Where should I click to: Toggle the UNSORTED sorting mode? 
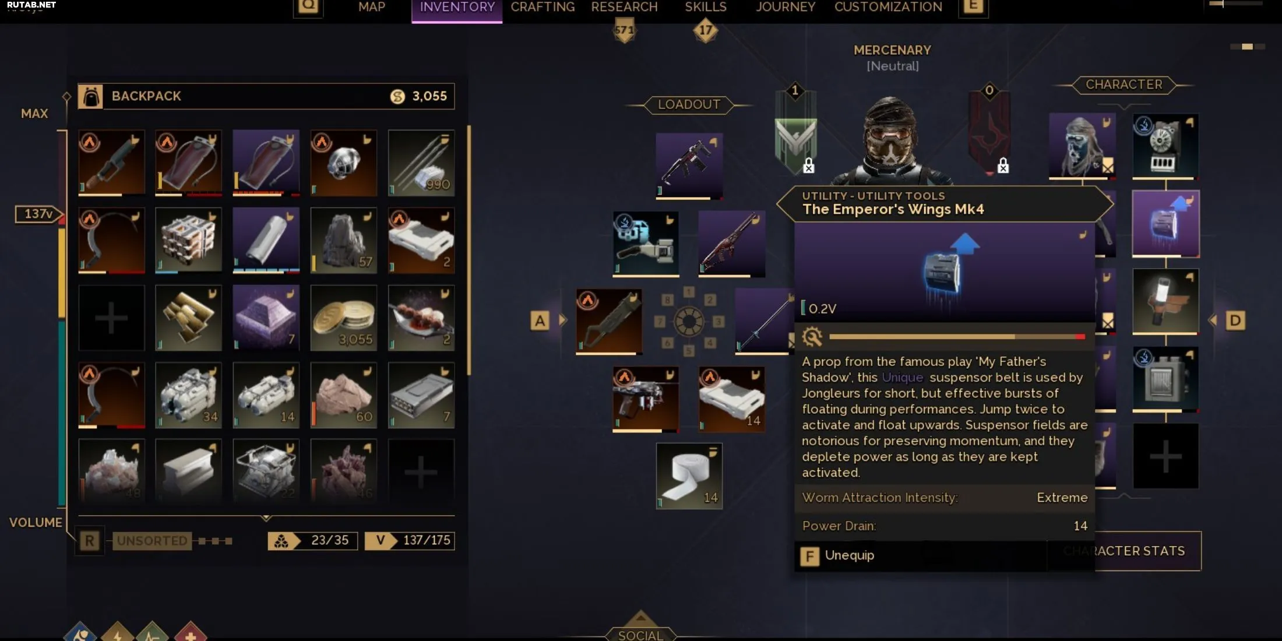click(x=152, y=541)
